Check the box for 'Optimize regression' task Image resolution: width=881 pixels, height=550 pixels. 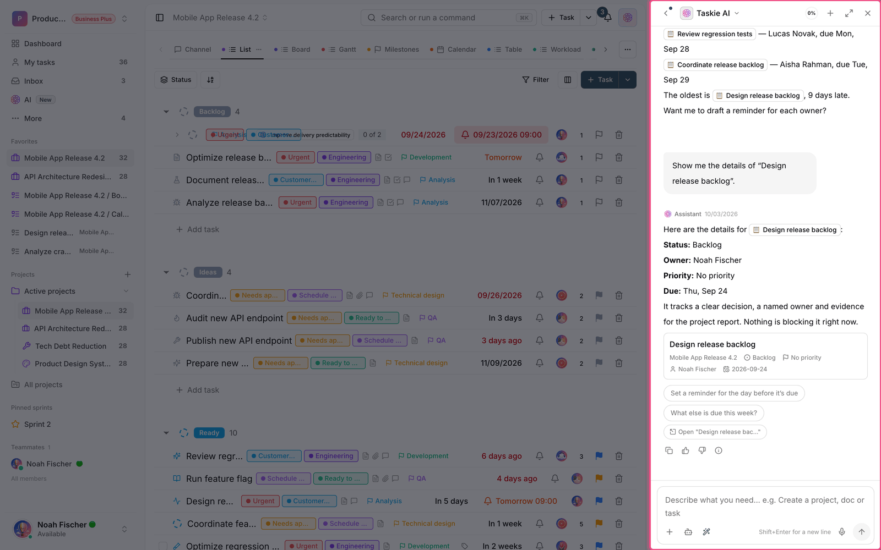tap(163, 546)
